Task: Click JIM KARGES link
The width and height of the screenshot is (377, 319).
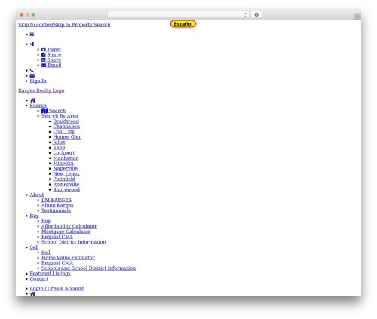Action: 57,200
